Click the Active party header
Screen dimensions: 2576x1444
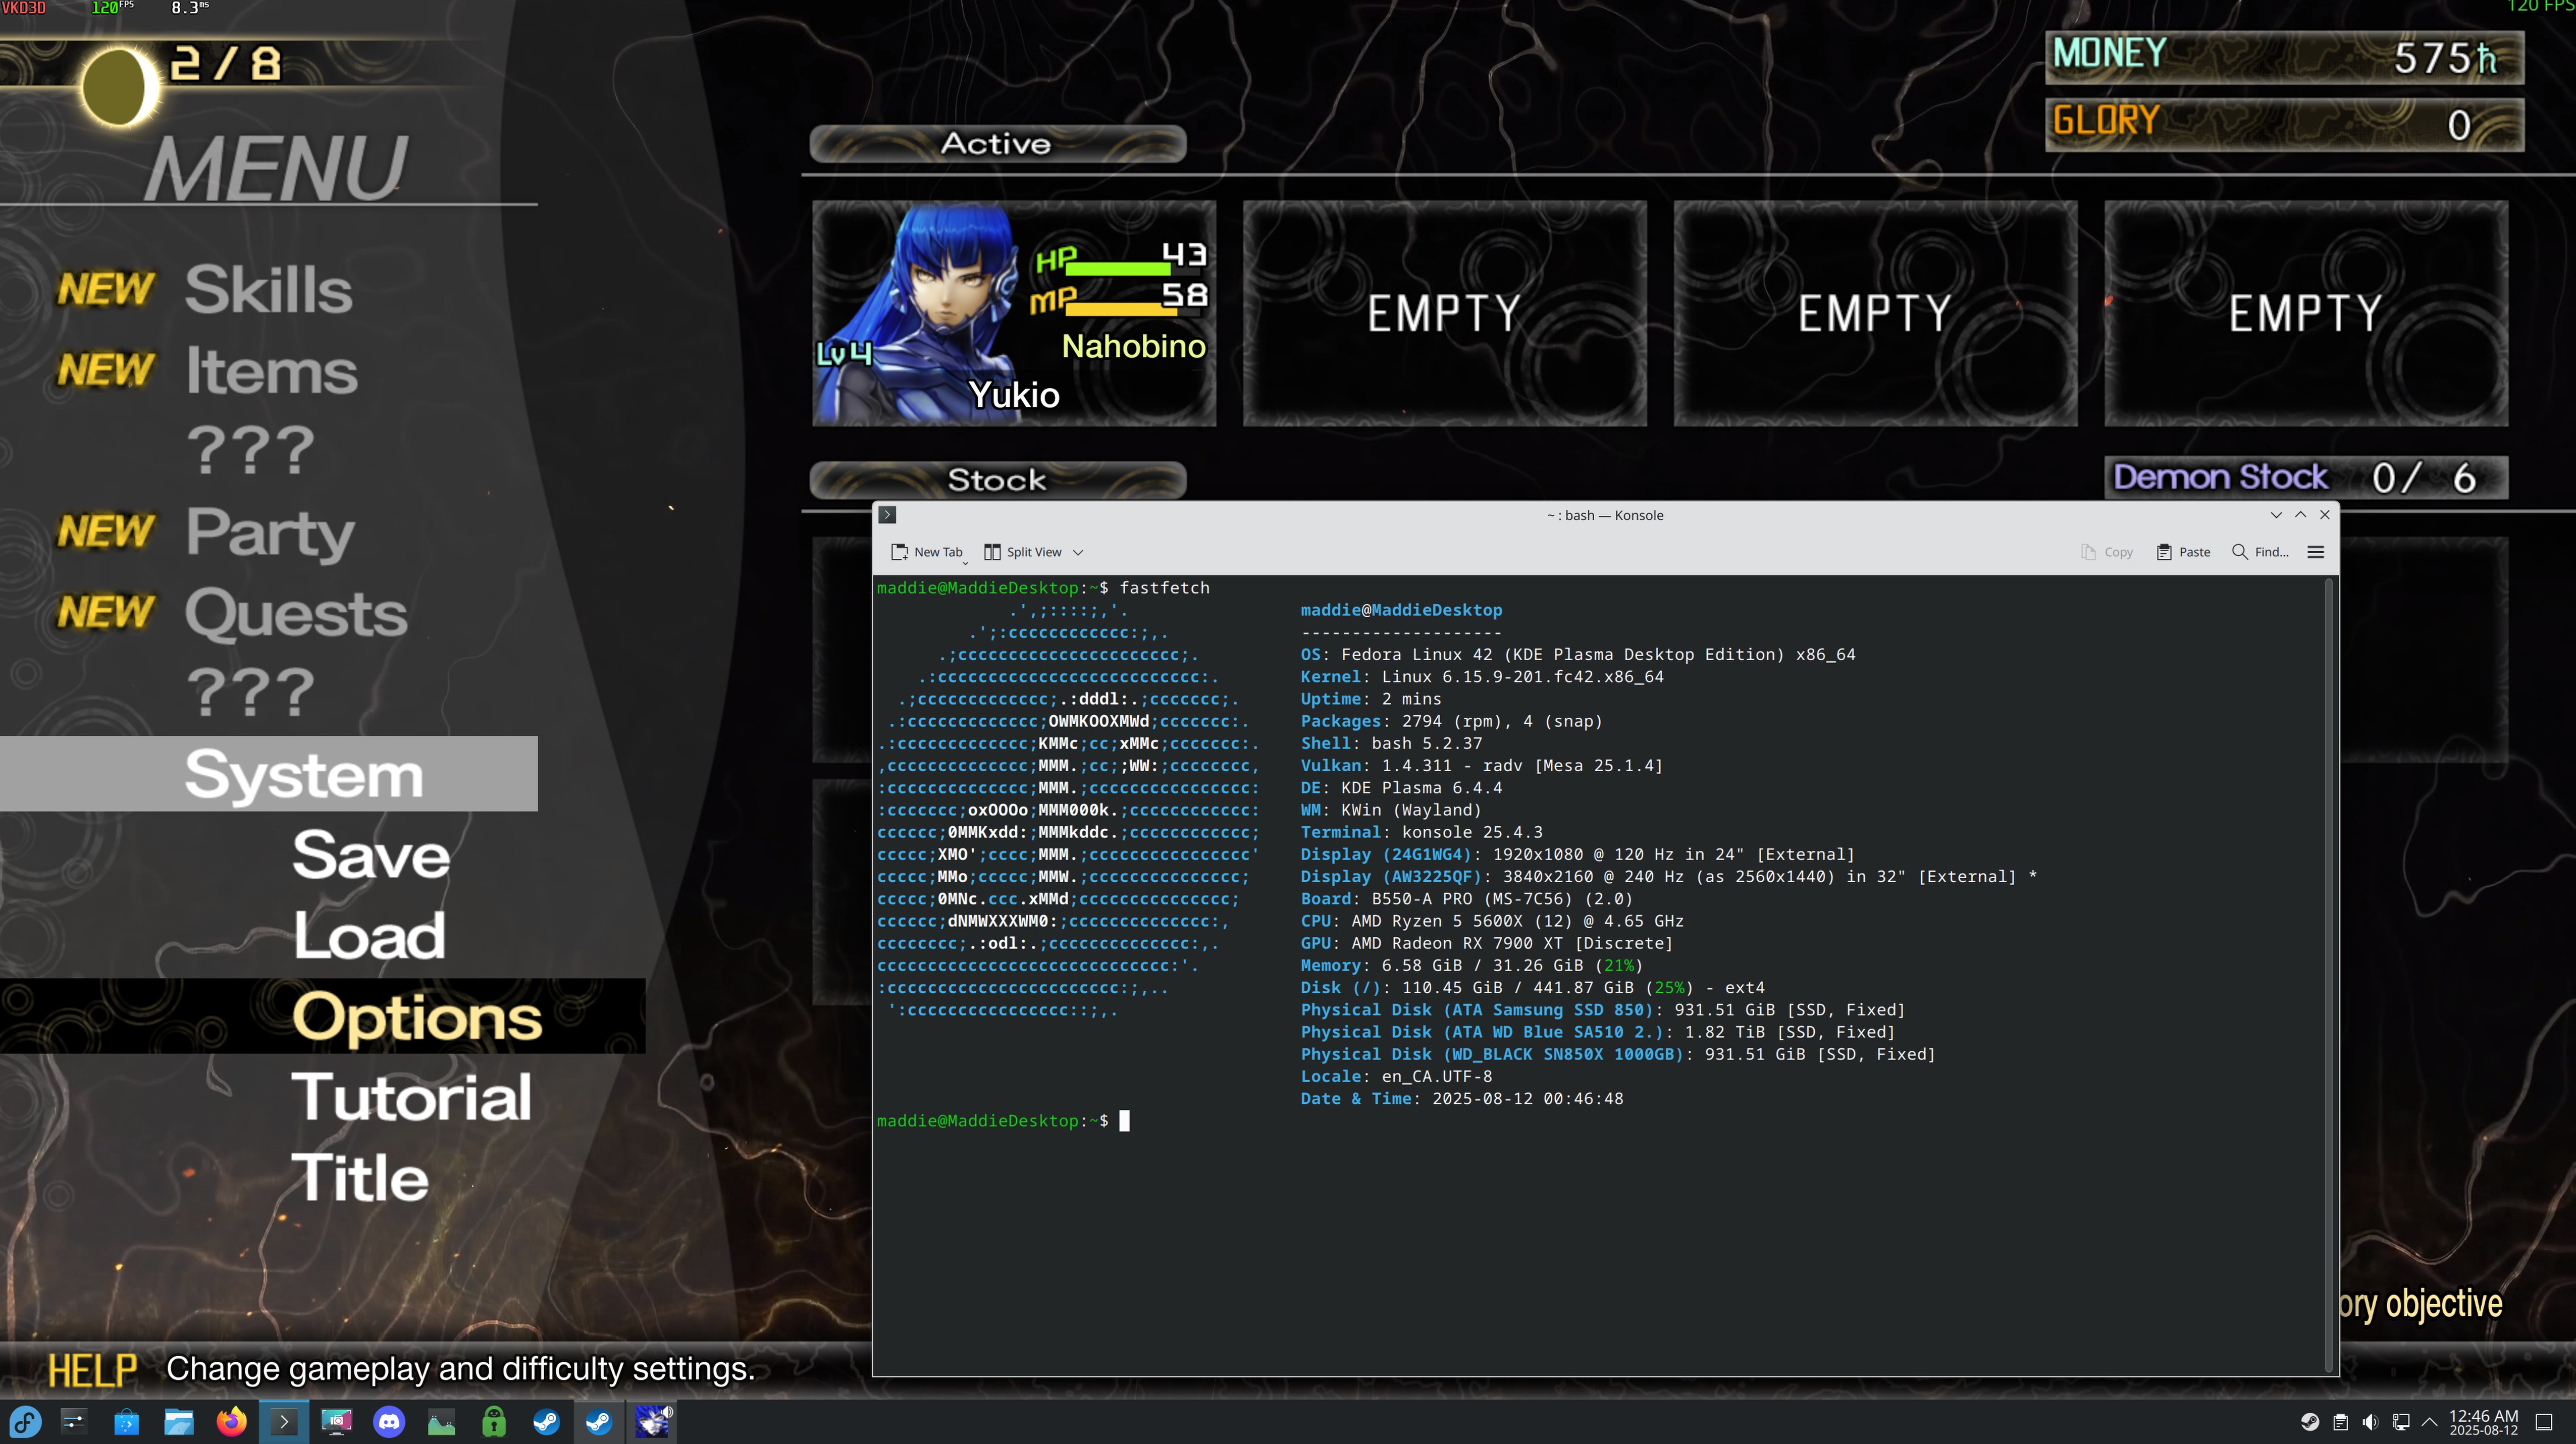click(x=997, y=144)
